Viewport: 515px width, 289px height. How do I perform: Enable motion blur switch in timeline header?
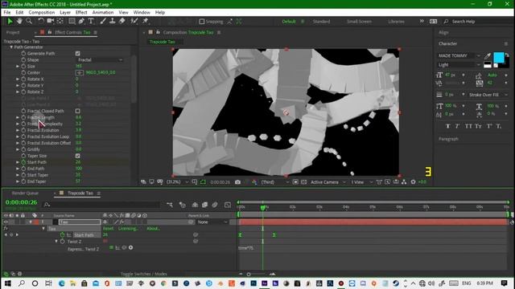point(215,205)
